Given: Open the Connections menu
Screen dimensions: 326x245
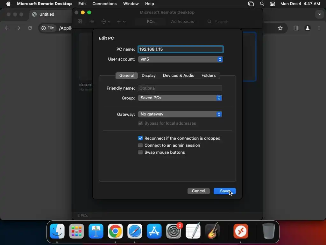Looking at the screenshot, I should tap(104, 4).
